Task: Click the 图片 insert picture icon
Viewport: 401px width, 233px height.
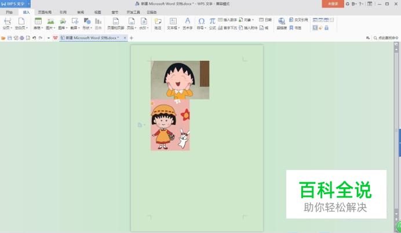Action: pyautogui.click(x=50, y=21)
